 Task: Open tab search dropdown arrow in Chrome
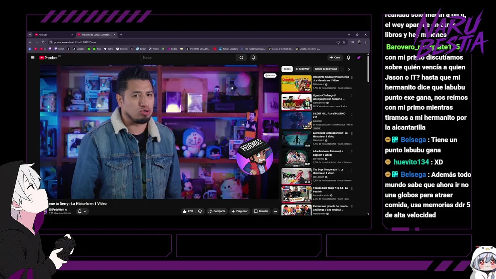coord(30,34)
